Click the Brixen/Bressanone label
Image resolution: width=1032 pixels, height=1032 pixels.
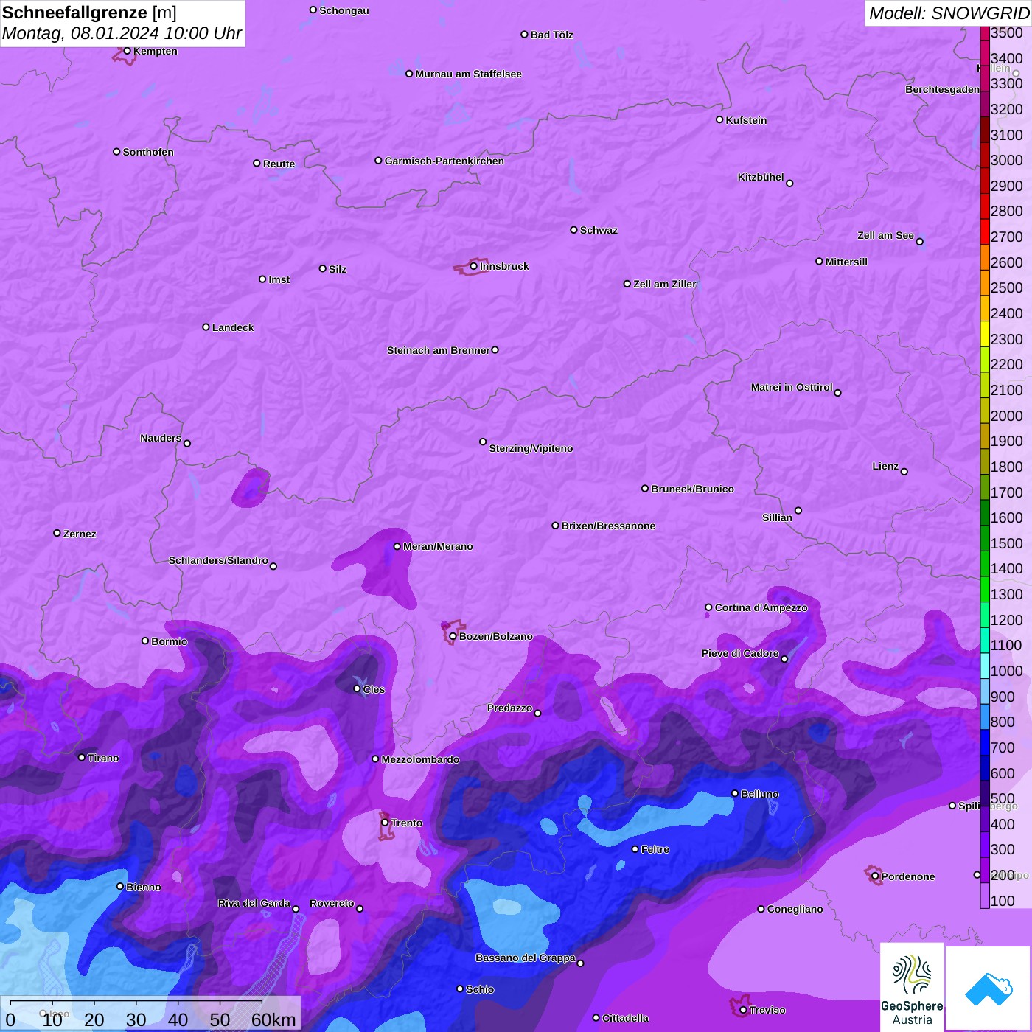click(608, 526)
